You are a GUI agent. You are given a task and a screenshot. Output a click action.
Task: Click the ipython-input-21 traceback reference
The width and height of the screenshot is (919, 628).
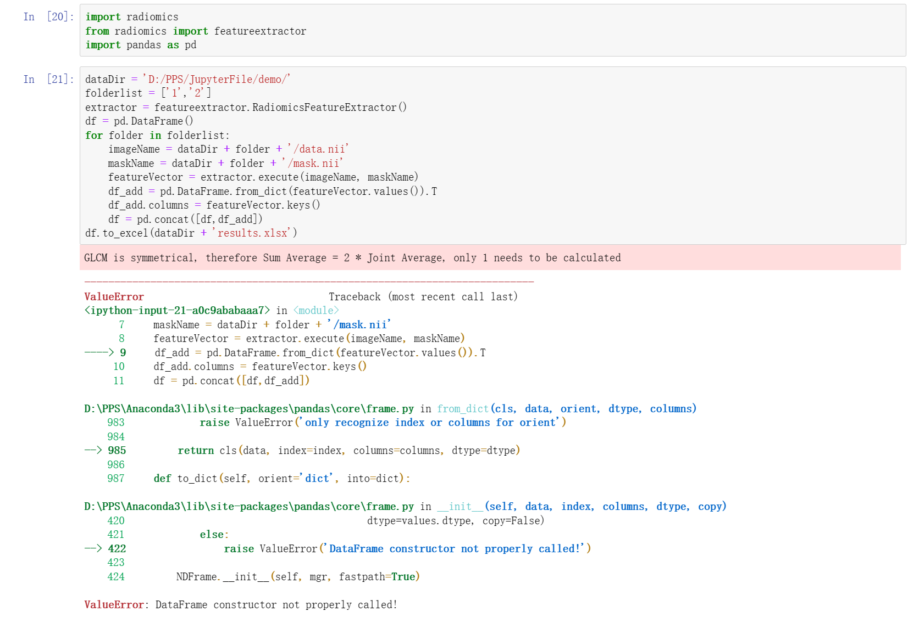177,311
